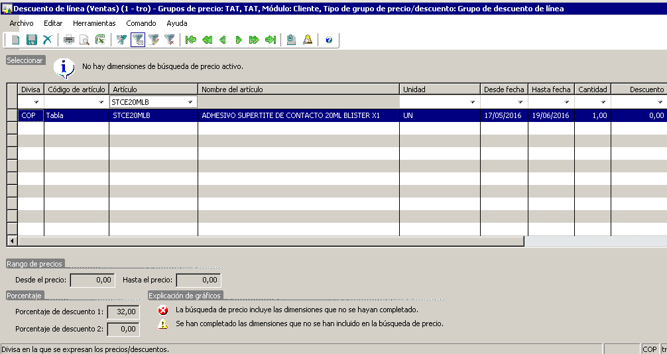Screen dimensions: 667x354
Task: Click the Unidad column header
Action: point(440,89)
